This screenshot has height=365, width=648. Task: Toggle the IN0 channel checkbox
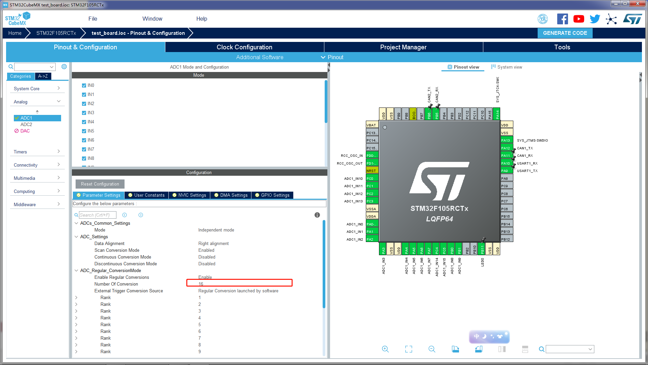click(x=84, y=85)
